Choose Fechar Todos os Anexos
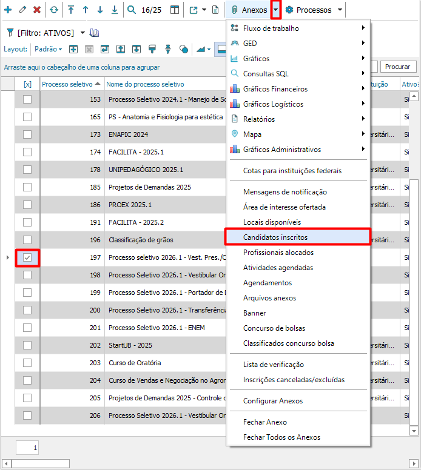The height and width of the screenshot is (470, 421). pos(281,437)
